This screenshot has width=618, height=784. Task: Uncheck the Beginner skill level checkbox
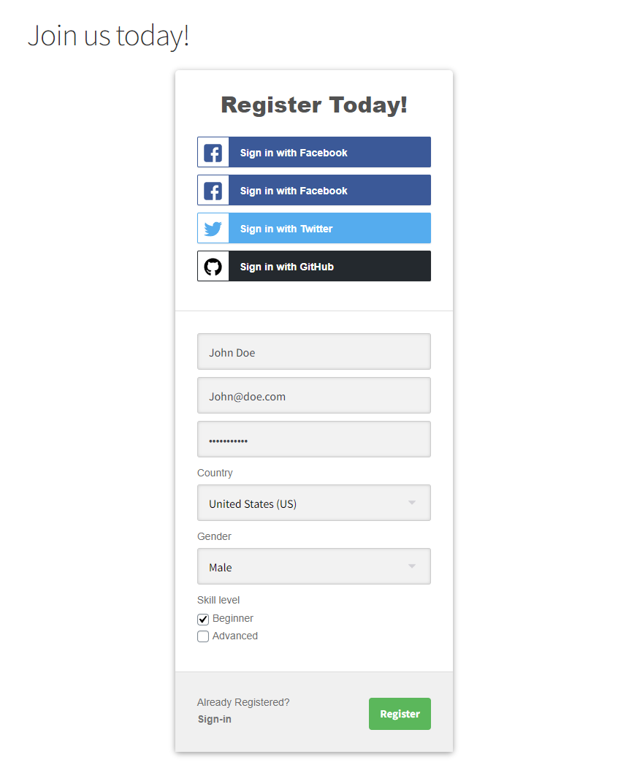pos(203,620)
